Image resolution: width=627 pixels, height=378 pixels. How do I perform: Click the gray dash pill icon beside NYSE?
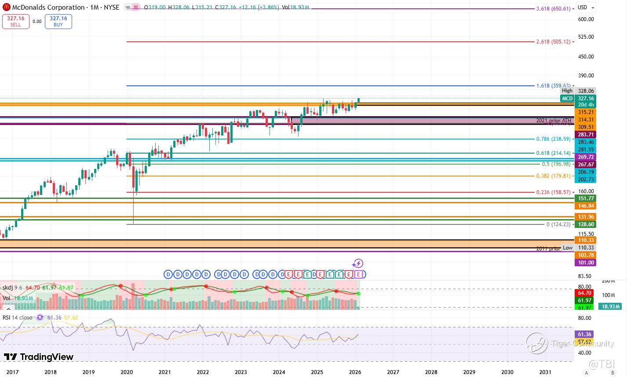pos(128,7)
